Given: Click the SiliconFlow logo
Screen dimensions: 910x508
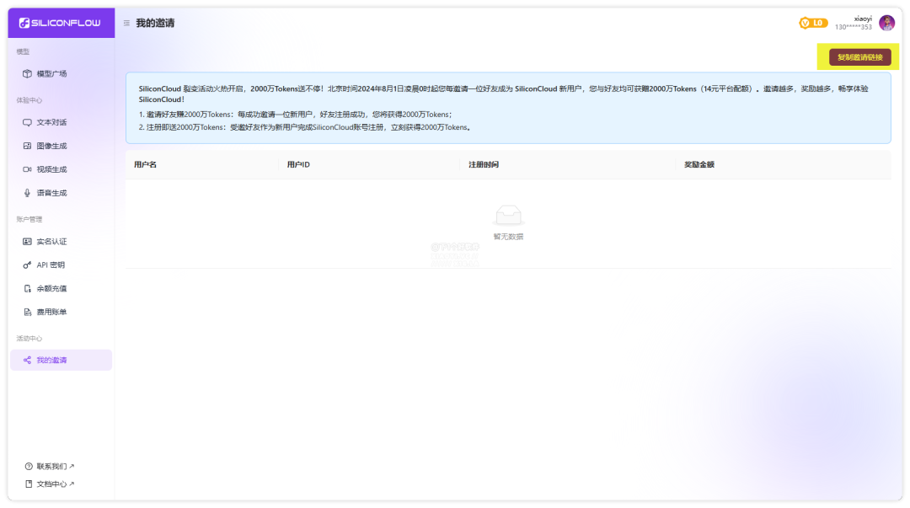Looking at the screenshot, I should point(60,23).
